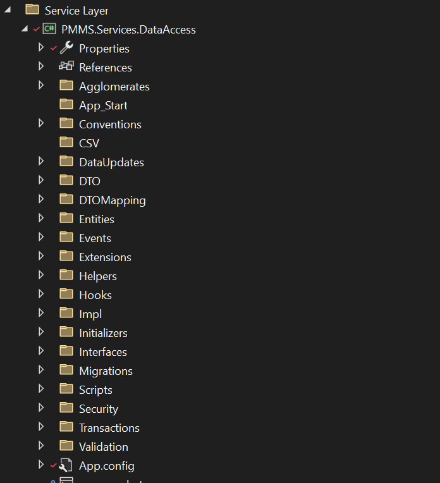This screenshot has height=483, width=440.
Task: Select the Hooks folder label
Action: click(x=95, y=295)
